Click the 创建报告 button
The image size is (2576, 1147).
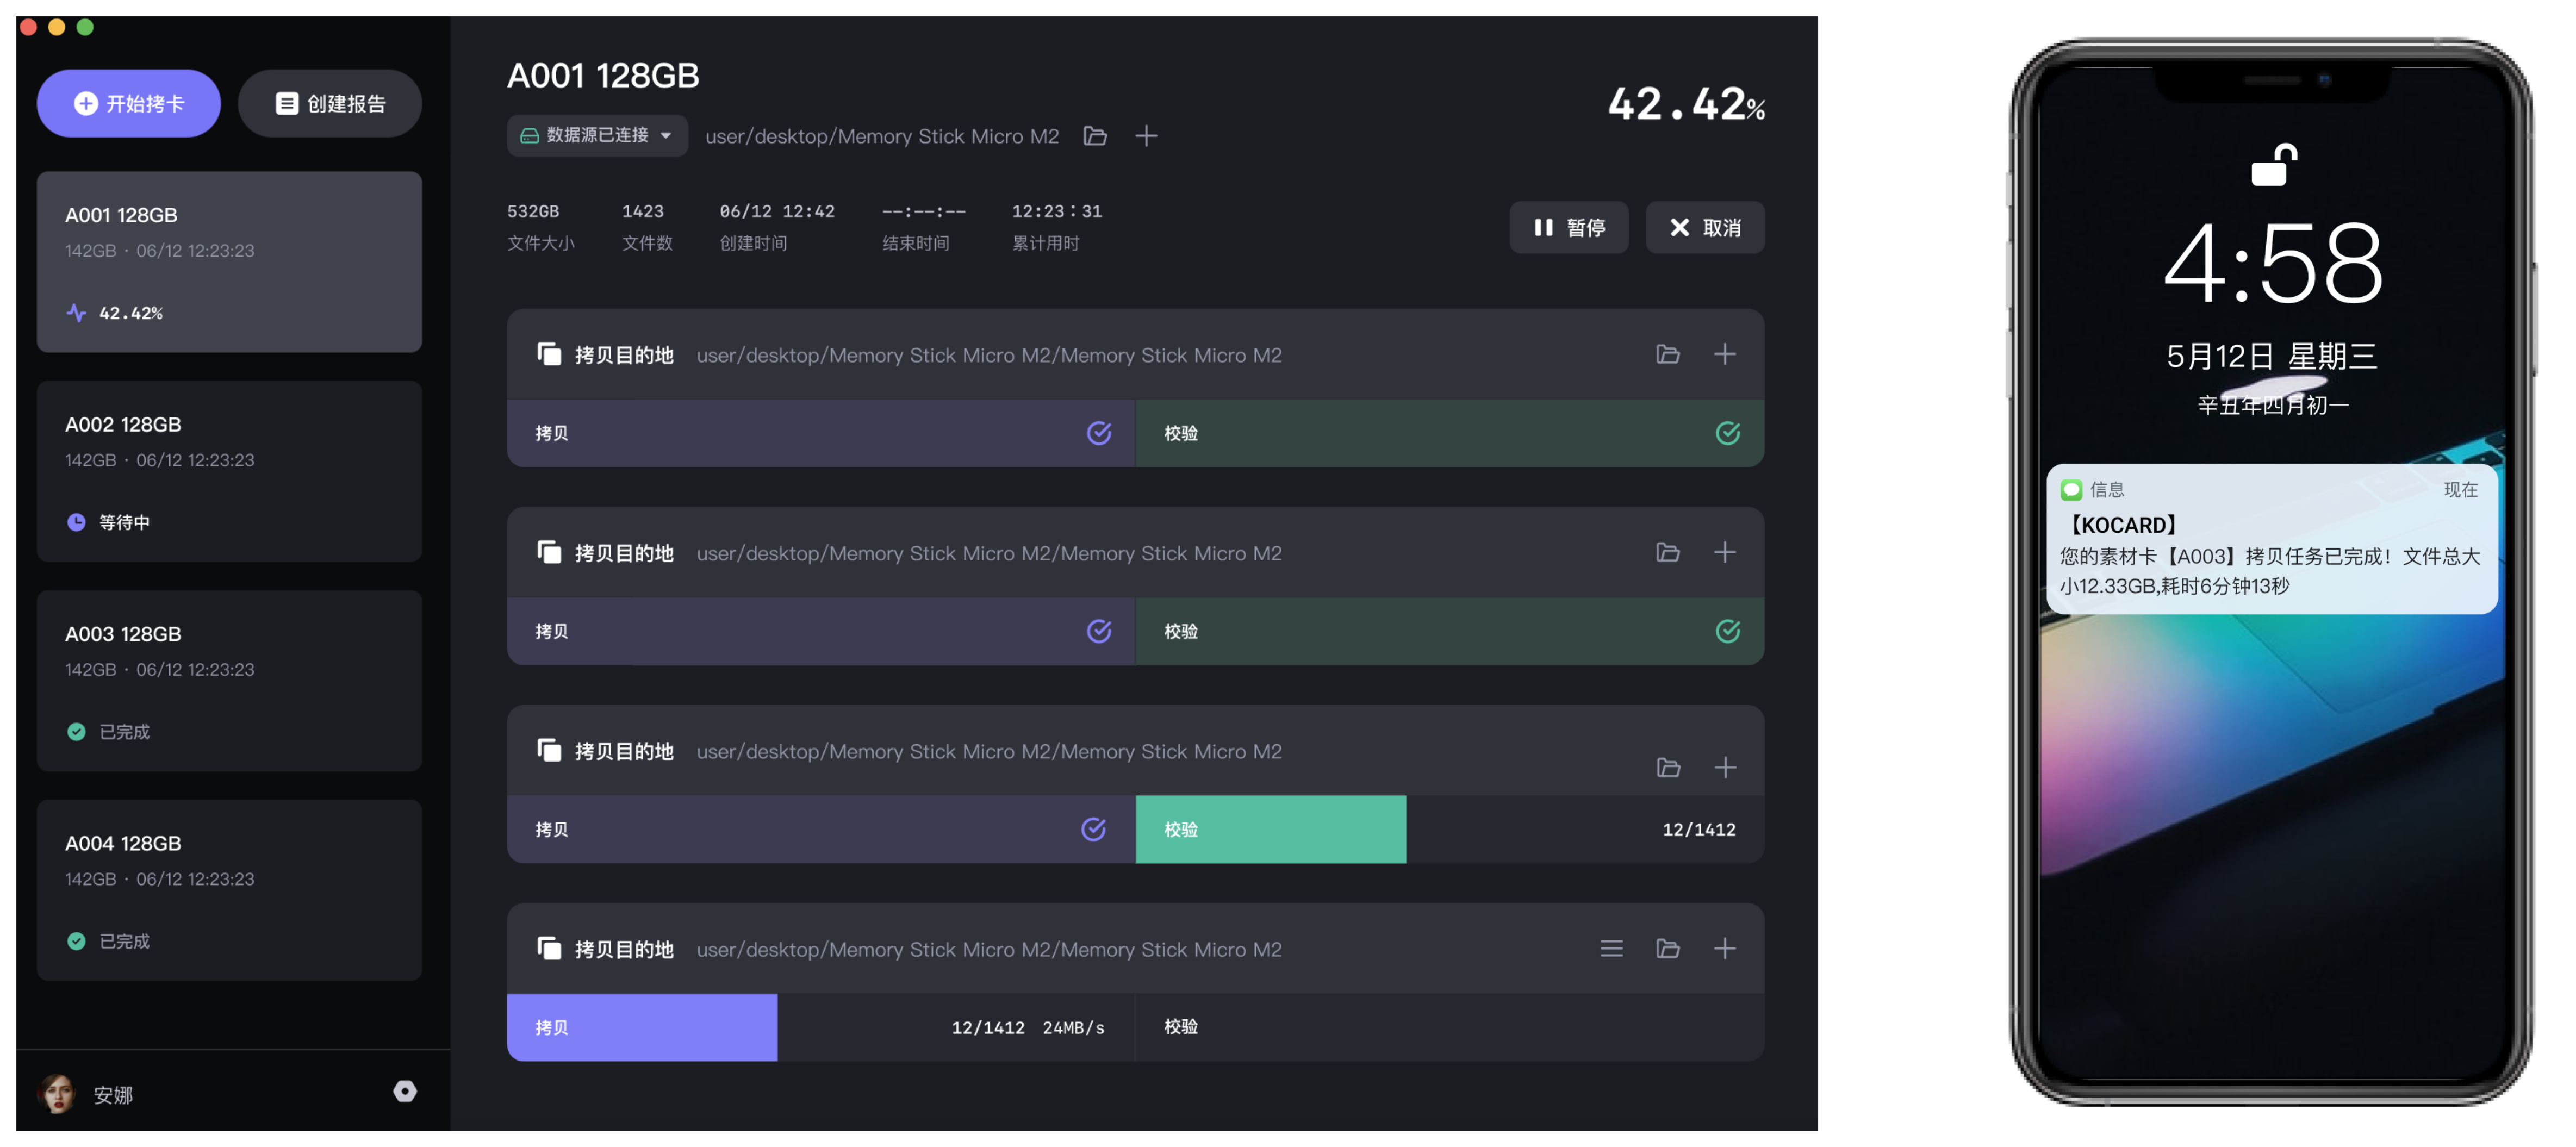[x=329, y=103]
